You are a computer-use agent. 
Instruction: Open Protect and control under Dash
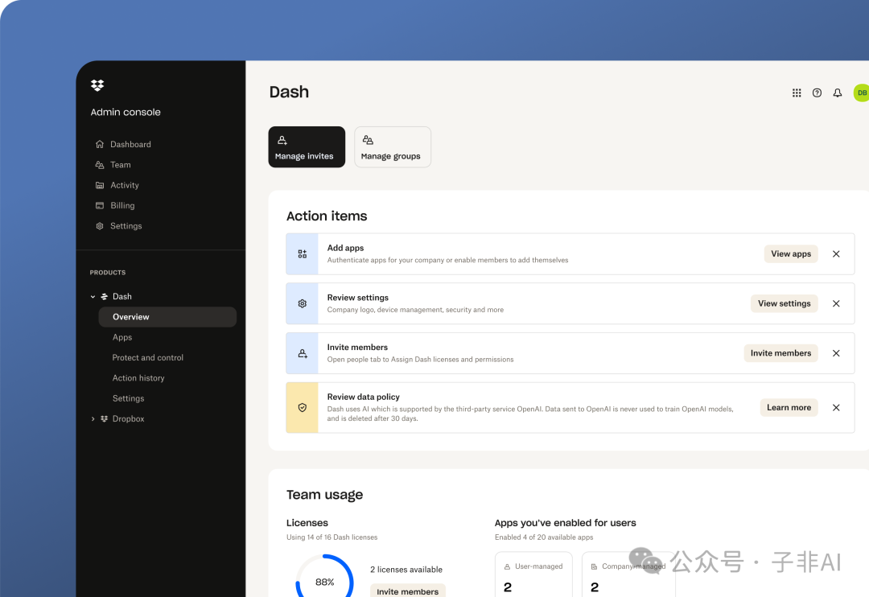tap(147, 358)
